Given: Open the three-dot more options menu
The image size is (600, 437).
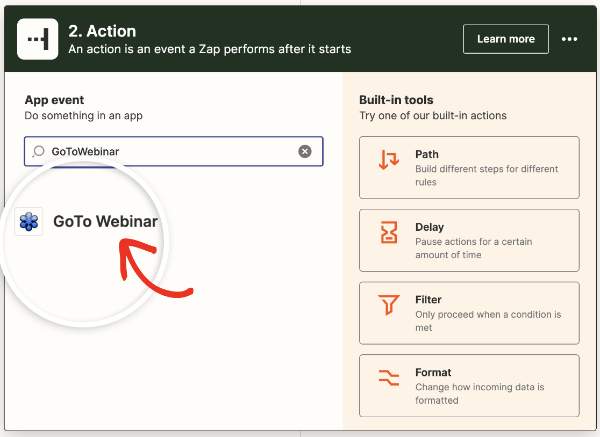Looking at the screenshot, I should [x=569, y=39].
